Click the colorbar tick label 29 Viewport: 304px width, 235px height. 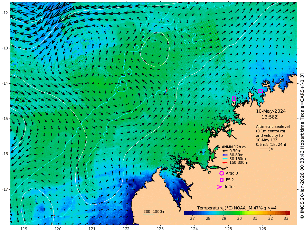point(224,218)
